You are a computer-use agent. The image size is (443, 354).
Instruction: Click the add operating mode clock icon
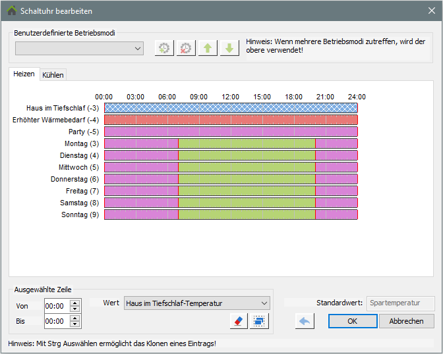164,48
